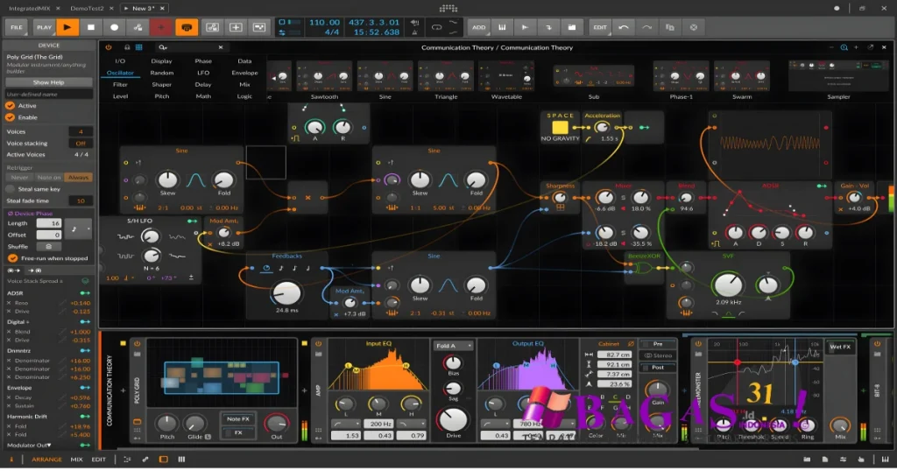Click the bars icon right of the bottom panel icon

point(181,460)
